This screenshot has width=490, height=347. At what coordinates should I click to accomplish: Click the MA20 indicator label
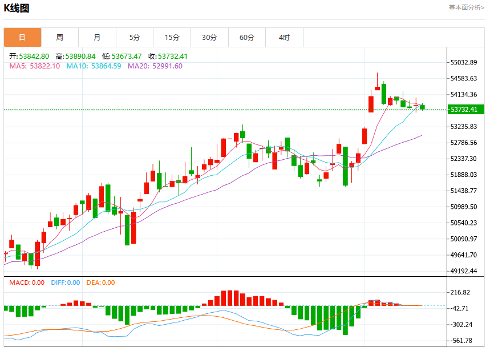pyautogui.click(x=155, y=66)
